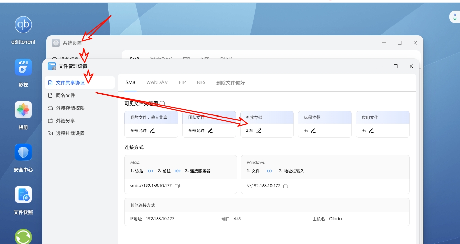The height and width of the screenshot is (244, 460).
Task: Open the qBittorrent desktop icon
Action: [x=23, y=24]
